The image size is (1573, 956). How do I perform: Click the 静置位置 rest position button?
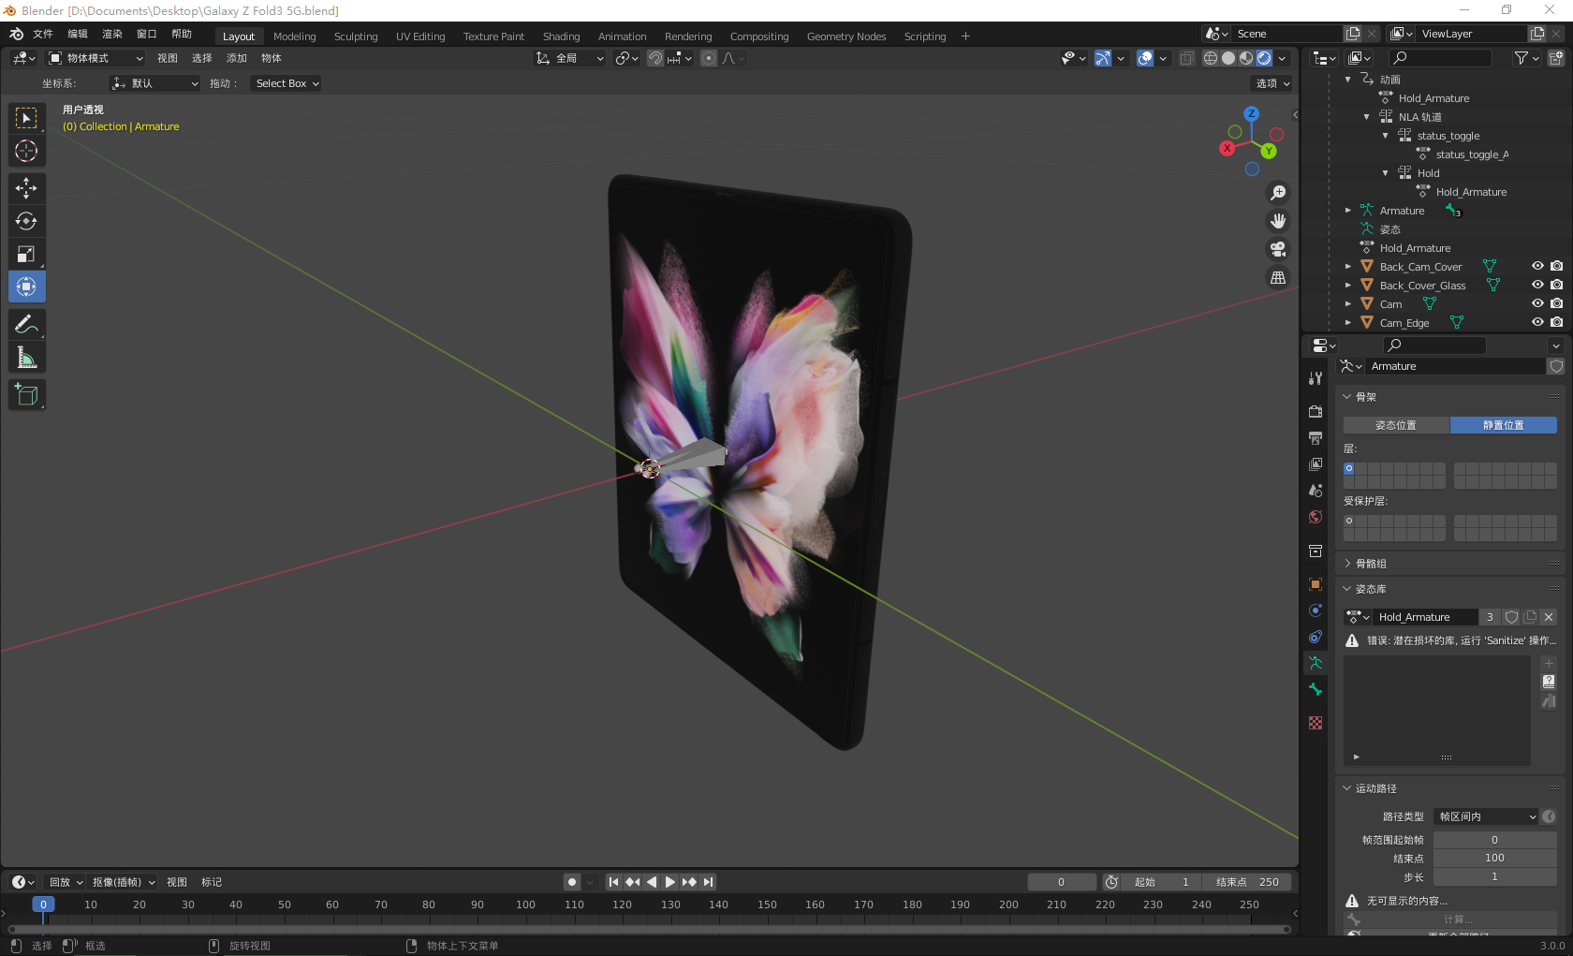pos(1504,425)
